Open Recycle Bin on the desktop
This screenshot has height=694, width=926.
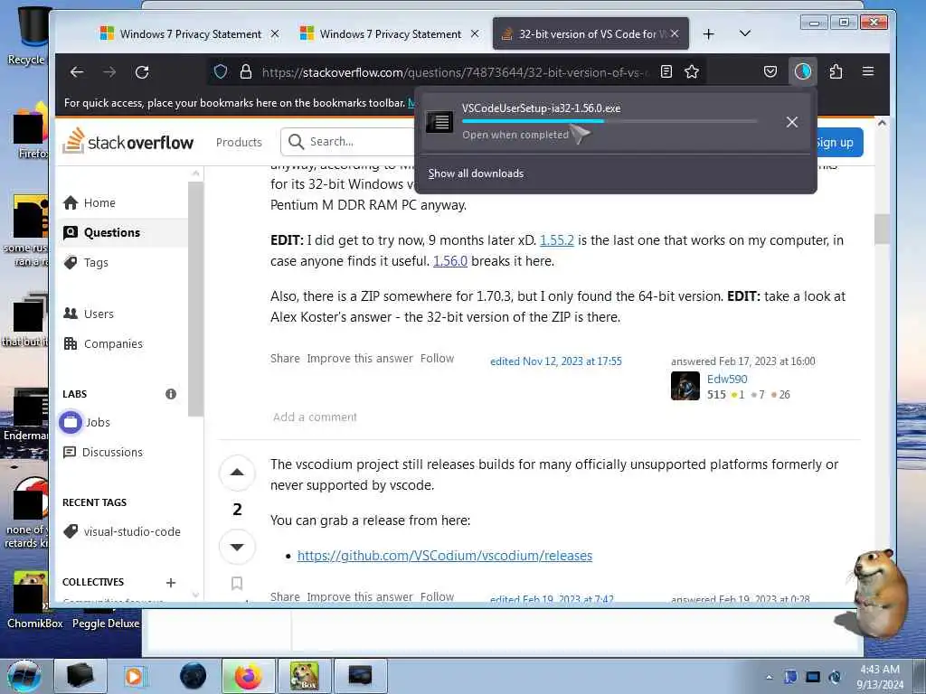point(27,36)
